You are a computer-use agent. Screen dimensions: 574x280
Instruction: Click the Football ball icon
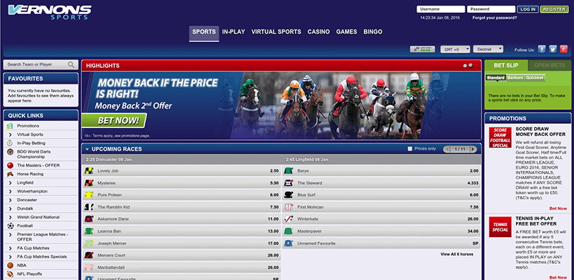[10, 226]
